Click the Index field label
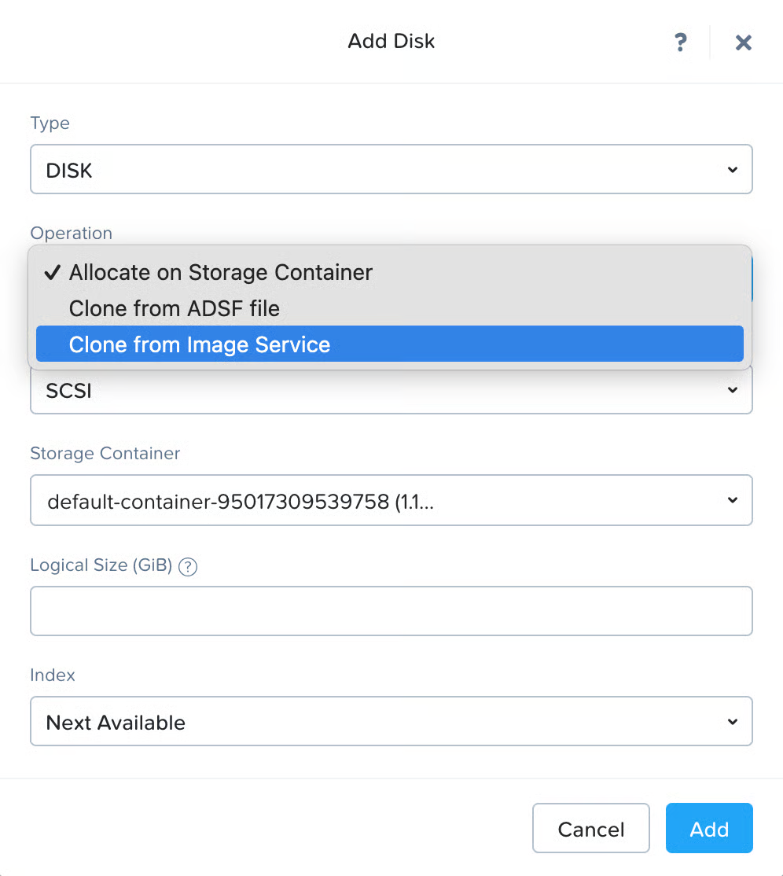Viewport: 783px width, 876px height. (x=53, y=675)
